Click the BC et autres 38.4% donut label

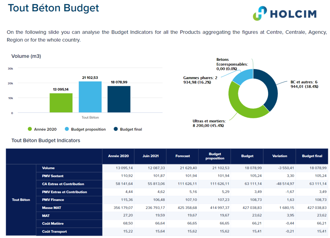pos(304,84)
